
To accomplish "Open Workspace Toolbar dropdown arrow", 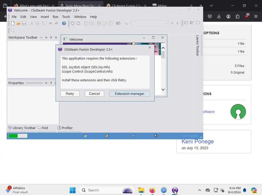I will (x=46, y=38).
